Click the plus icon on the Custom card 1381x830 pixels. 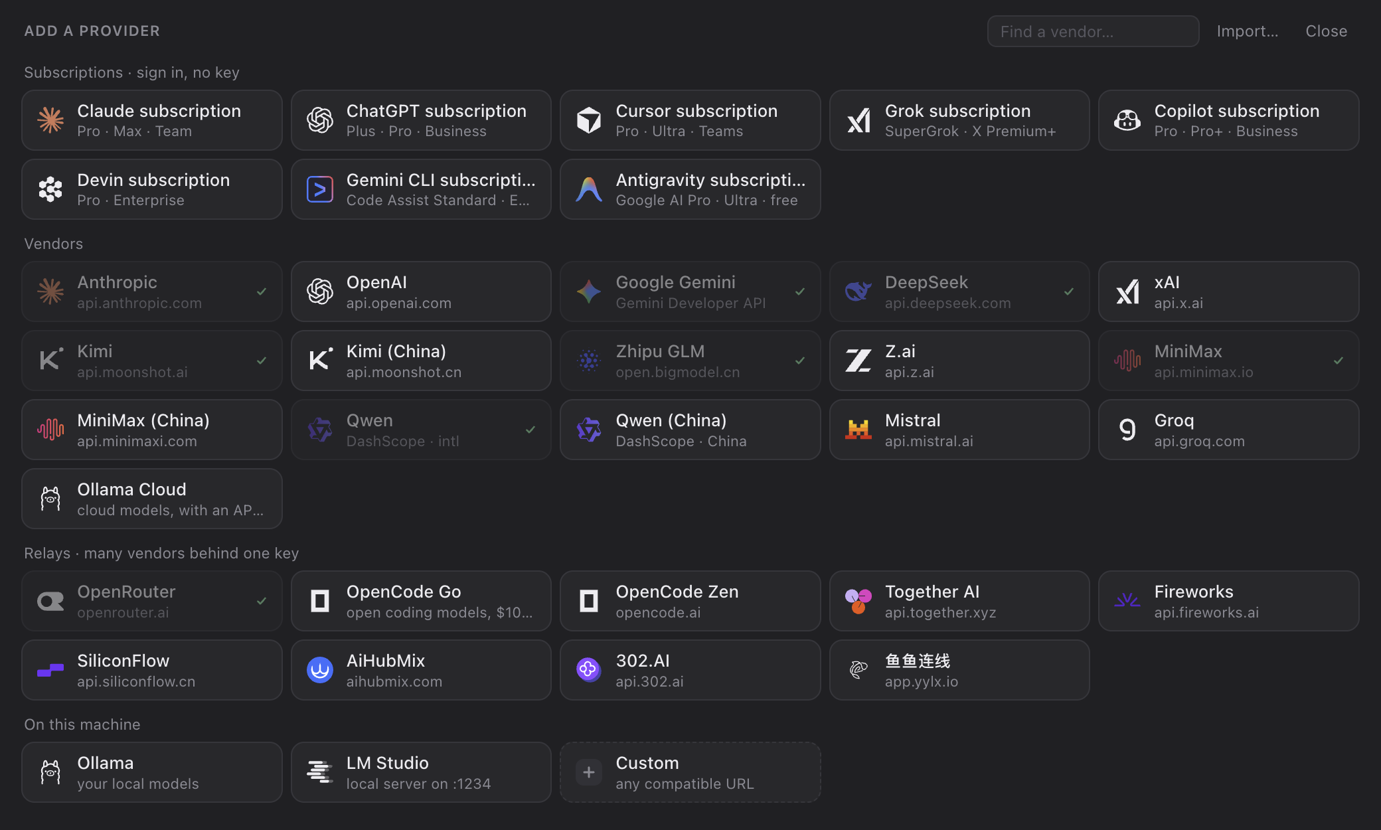point(589,772)
